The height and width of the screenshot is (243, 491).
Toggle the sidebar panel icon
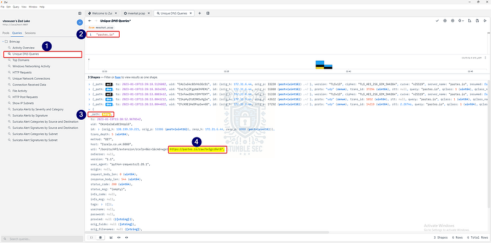click(x=80, y=13)
